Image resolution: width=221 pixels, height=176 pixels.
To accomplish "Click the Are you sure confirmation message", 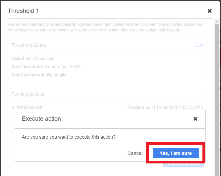I will [69, 137].
